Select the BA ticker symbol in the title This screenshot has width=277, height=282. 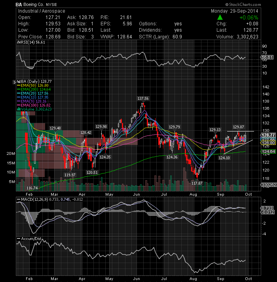19,4
